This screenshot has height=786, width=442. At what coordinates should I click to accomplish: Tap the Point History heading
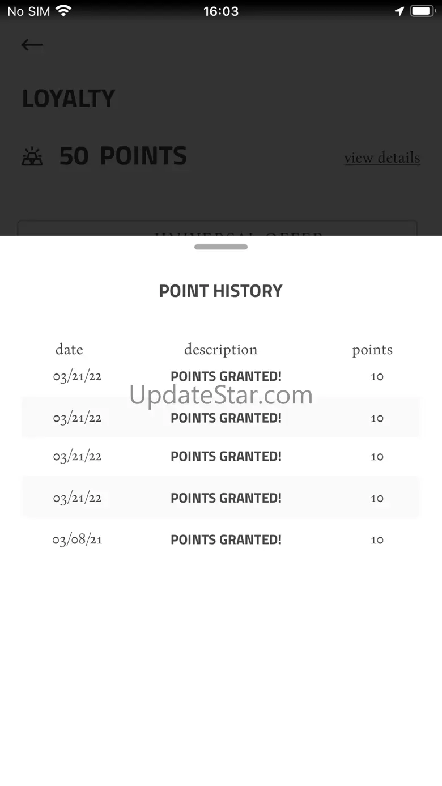(221, 291)
